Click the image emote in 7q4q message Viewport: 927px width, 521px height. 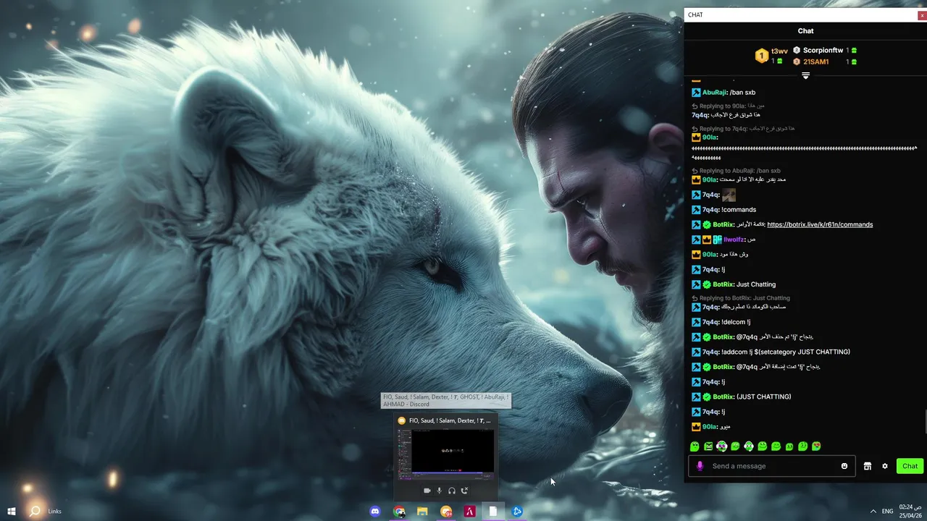729,195
